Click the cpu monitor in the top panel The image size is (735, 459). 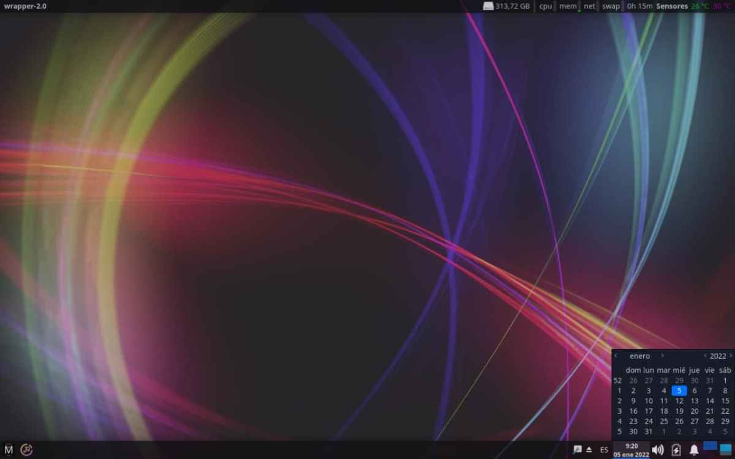545,6
